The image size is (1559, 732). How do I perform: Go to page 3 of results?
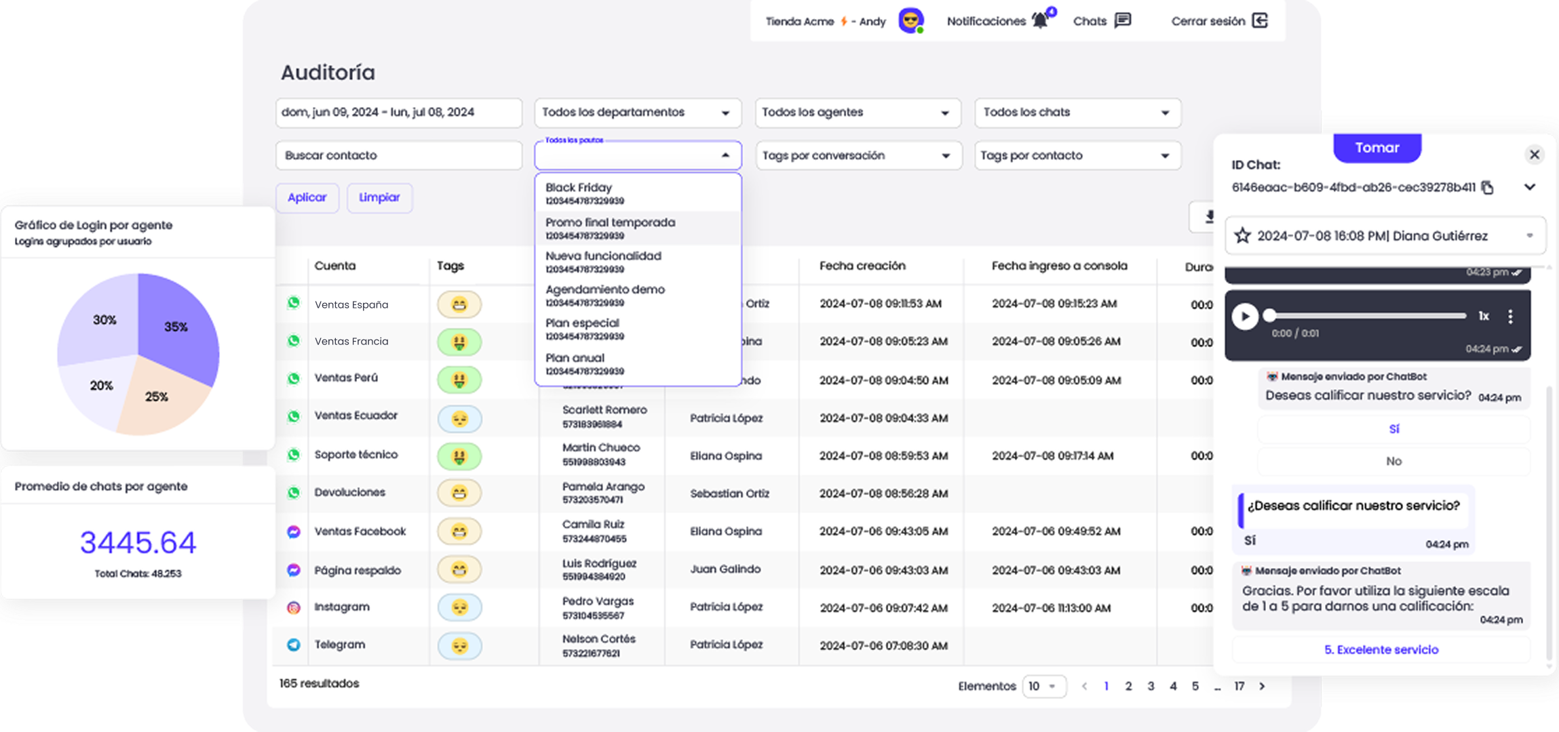1151,686
